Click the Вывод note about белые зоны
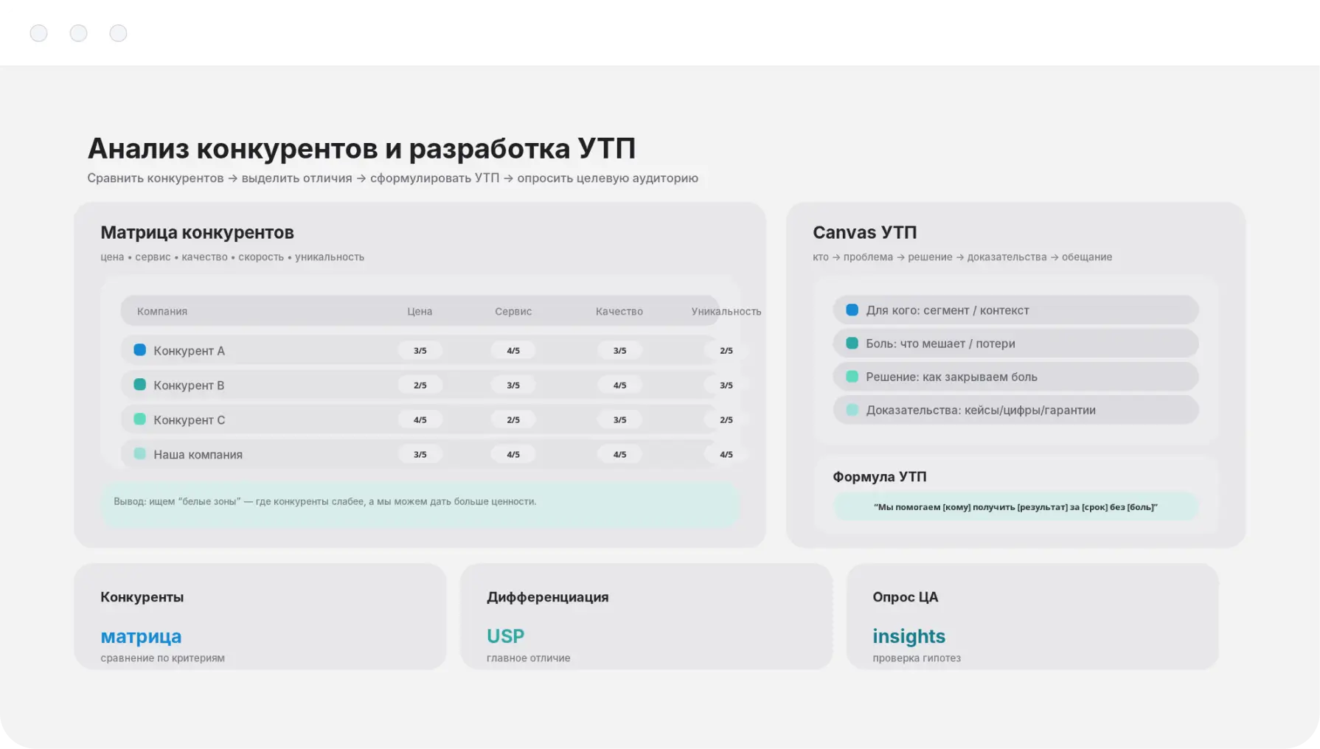Image resolution: width=1320 pixels, height=749 pixels. (x=325, y=502)
